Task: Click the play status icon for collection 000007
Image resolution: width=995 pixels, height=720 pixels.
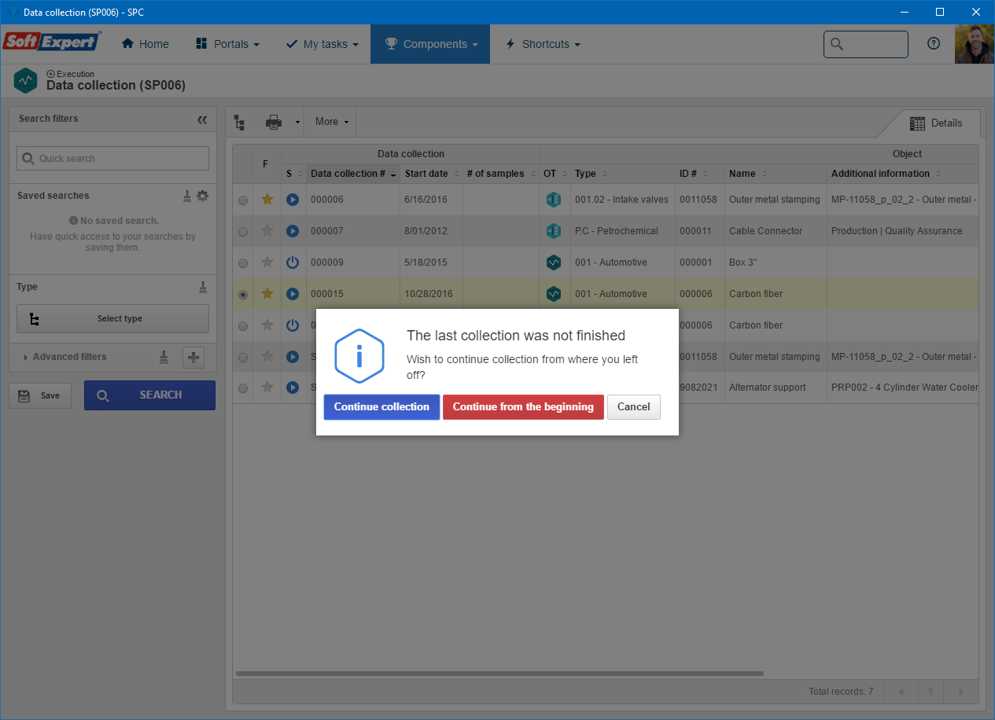Action: click(293, 231)
